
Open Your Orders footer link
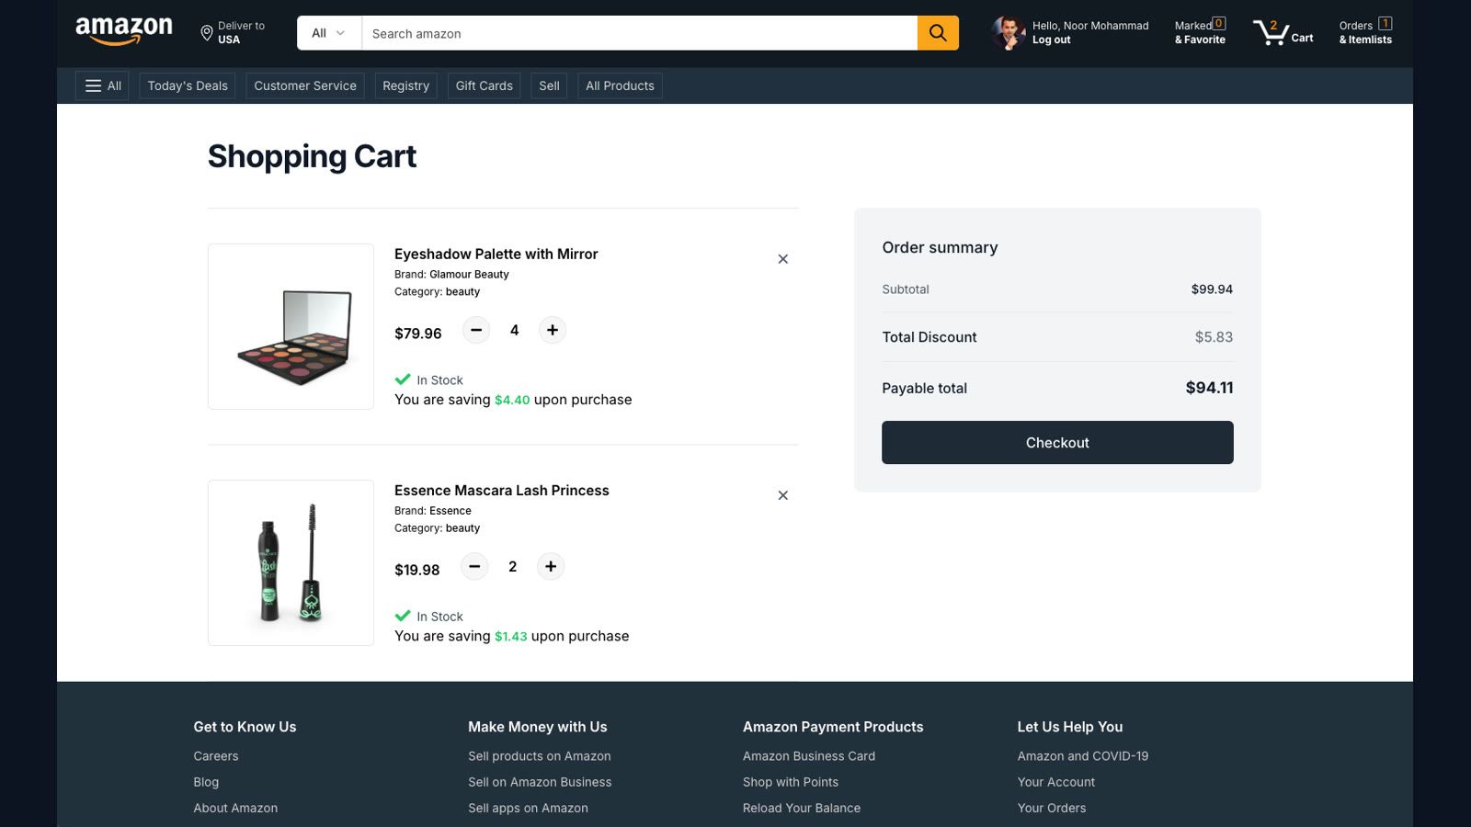pyautogui.click(x=1052, y=808)
